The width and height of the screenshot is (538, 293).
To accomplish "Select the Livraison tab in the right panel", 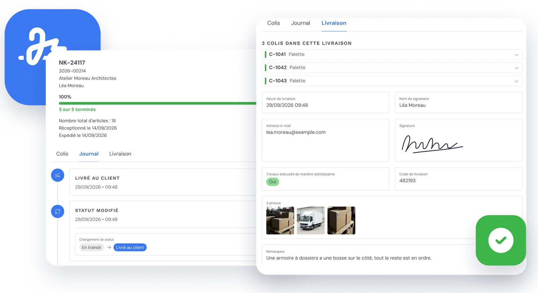I will (x=334, y=23).
